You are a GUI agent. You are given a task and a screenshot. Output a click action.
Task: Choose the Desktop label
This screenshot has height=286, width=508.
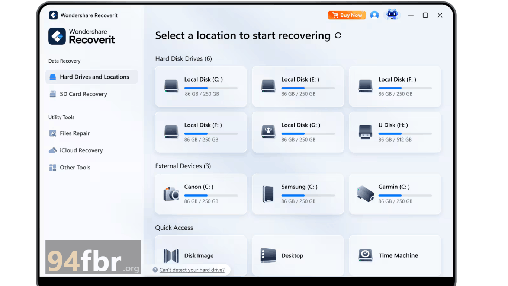click(x=292, y=255)
